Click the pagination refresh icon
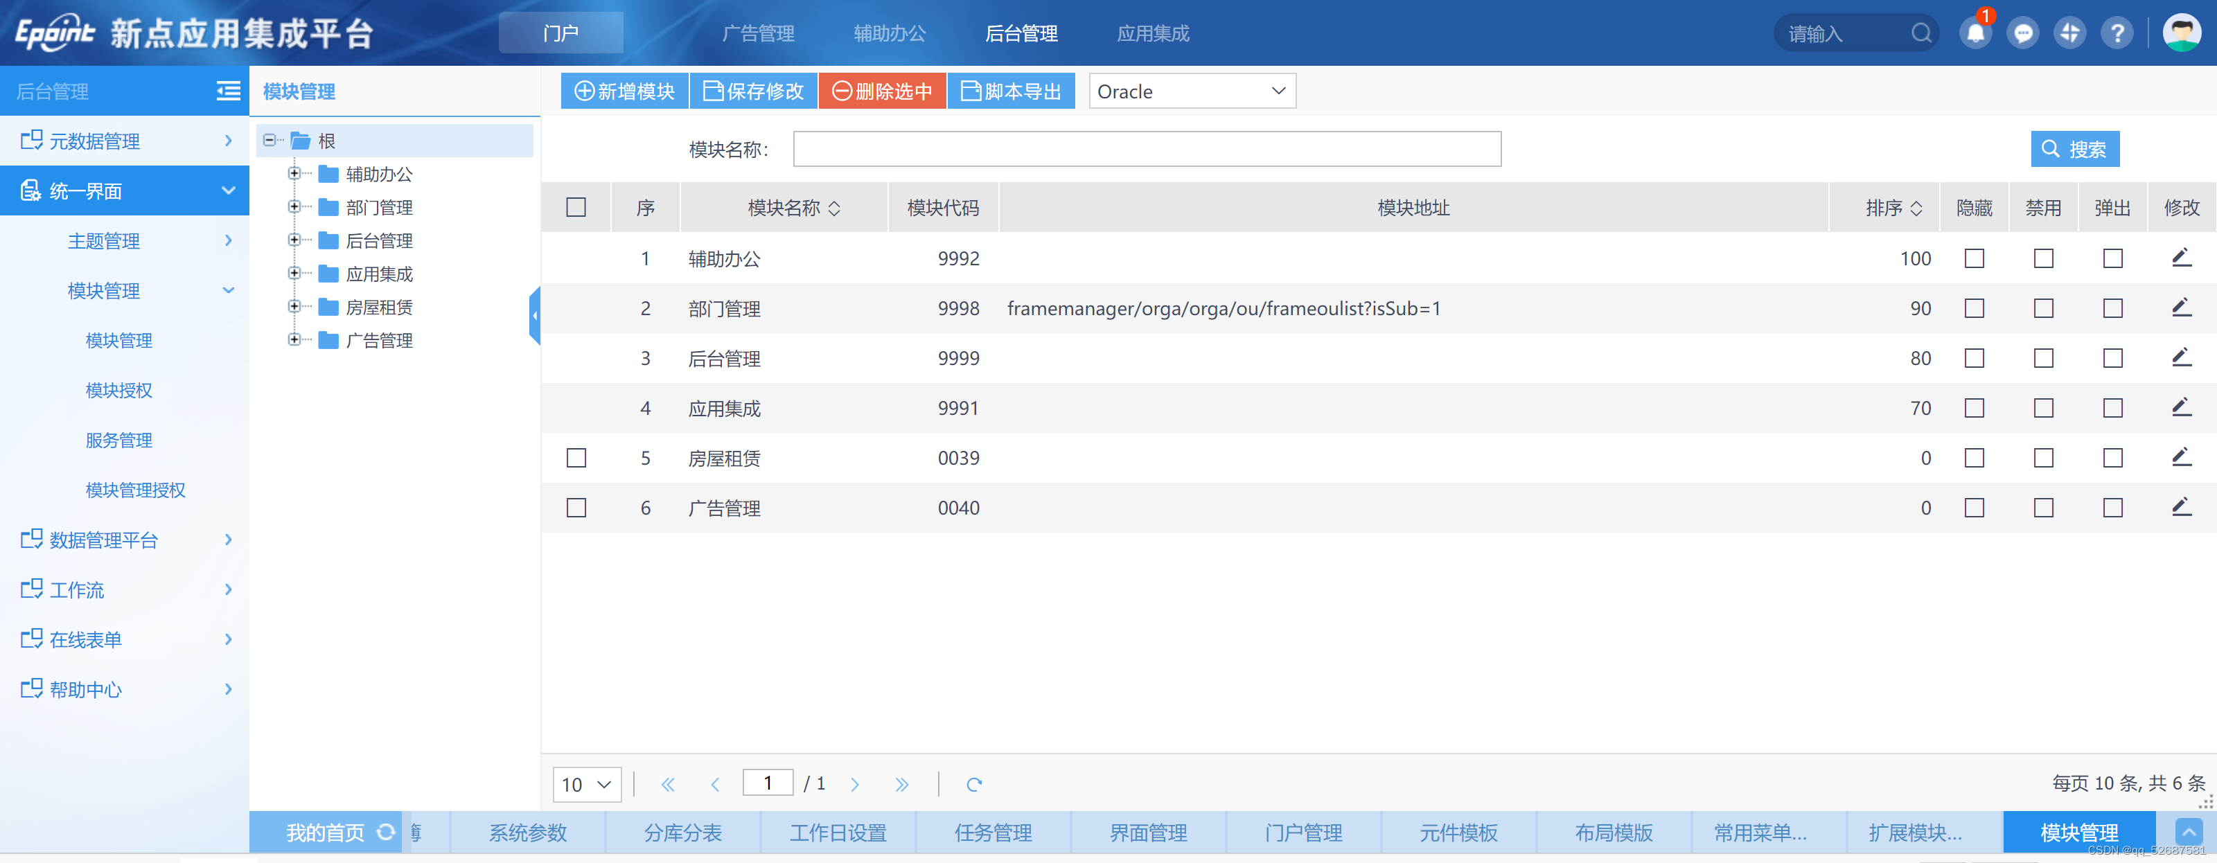 [973, 784]
